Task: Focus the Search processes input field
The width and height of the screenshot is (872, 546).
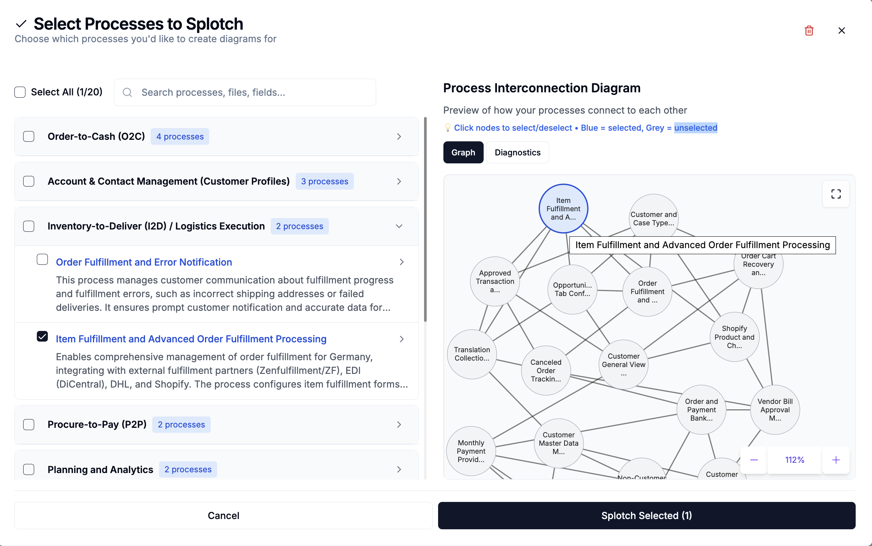Action: 251,92
